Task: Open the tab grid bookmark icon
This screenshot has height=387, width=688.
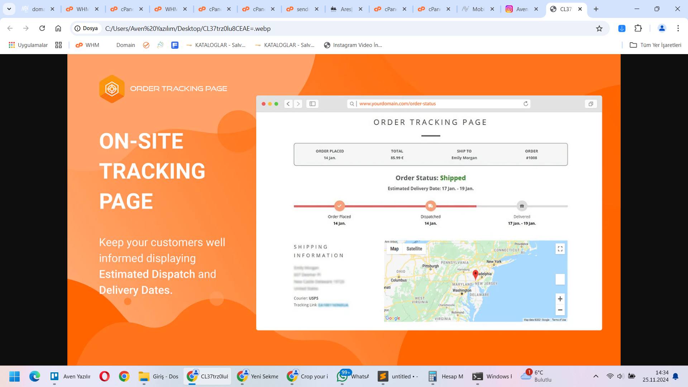Action: [58, 45]
